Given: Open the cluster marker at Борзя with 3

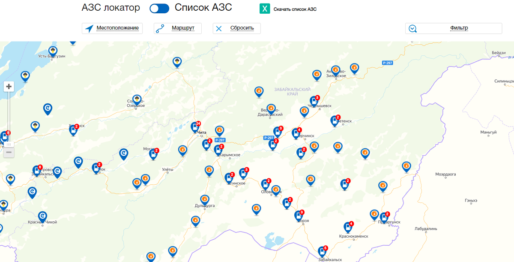Looking at the screenshot, I should (x=299, y=217).
